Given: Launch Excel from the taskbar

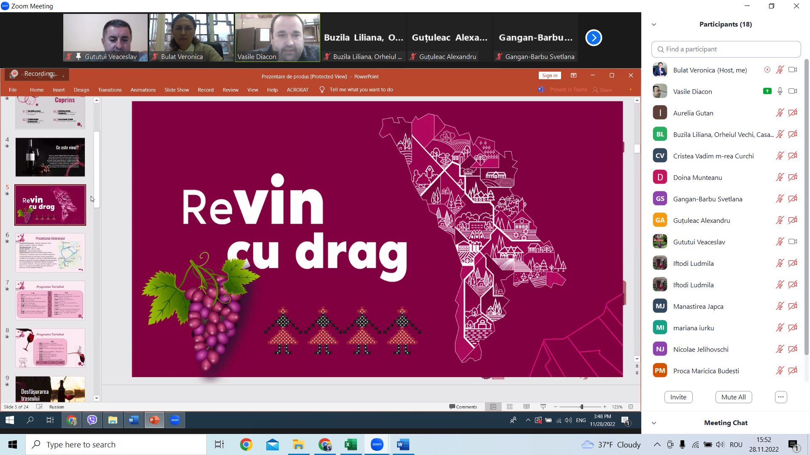Looking at the screenshot, I should coord(351,444).
